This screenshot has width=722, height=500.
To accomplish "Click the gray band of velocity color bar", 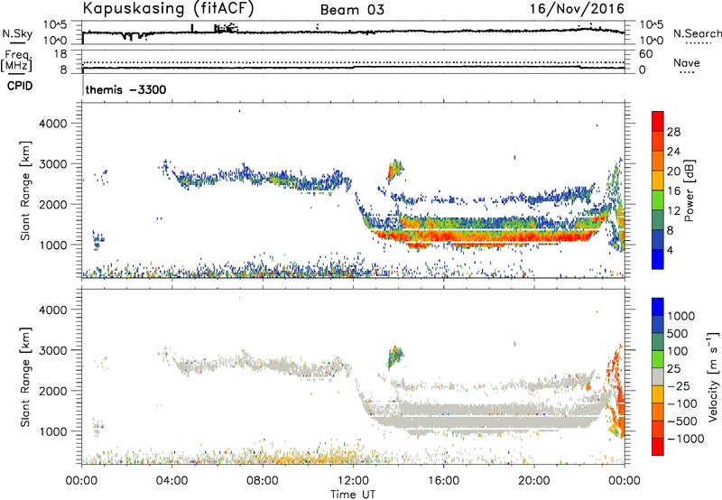I will 658,377.
